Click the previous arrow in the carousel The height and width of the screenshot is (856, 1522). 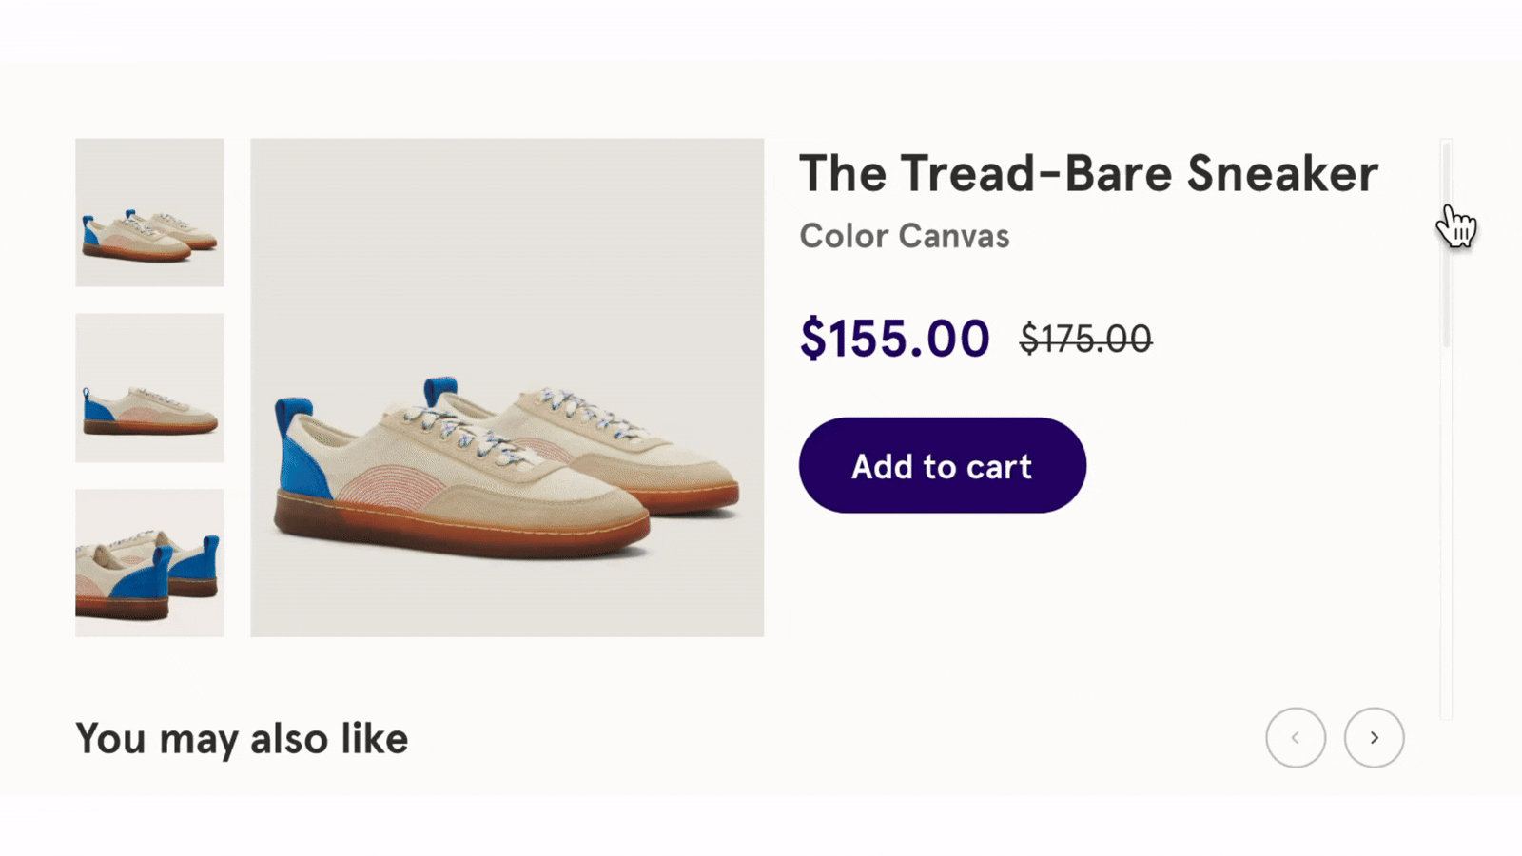point(1295,737)
